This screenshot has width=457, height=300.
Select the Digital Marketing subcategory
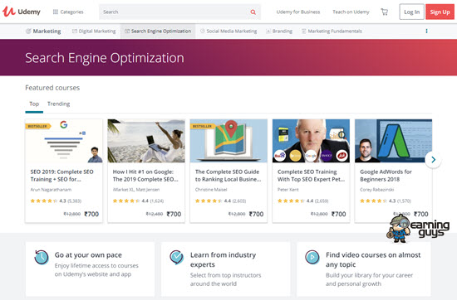(94, 31)
